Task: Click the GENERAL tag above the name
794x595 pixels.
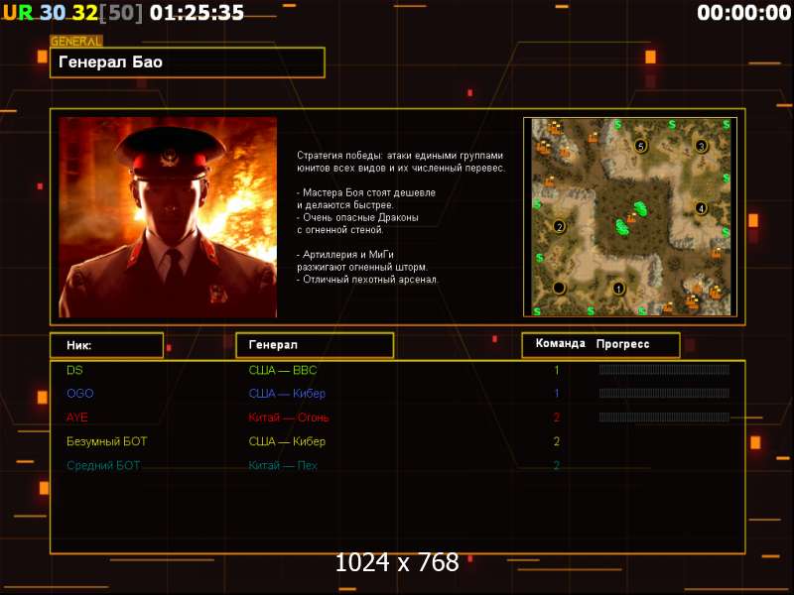Action: click(76, 41)
